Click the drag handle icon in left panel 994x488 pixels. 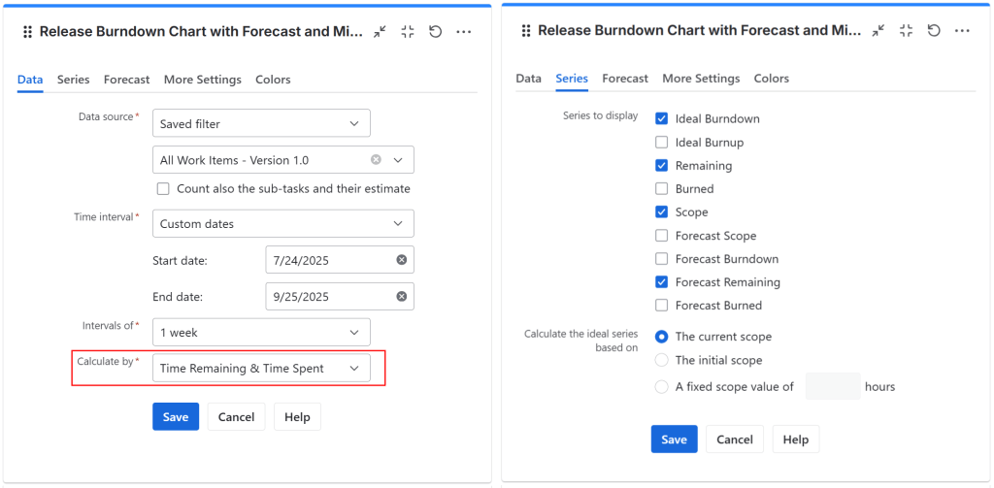(27, 32)
